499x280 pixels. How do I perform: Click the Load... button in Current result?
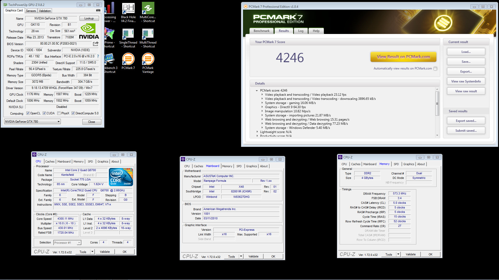(x=466, y=52)
